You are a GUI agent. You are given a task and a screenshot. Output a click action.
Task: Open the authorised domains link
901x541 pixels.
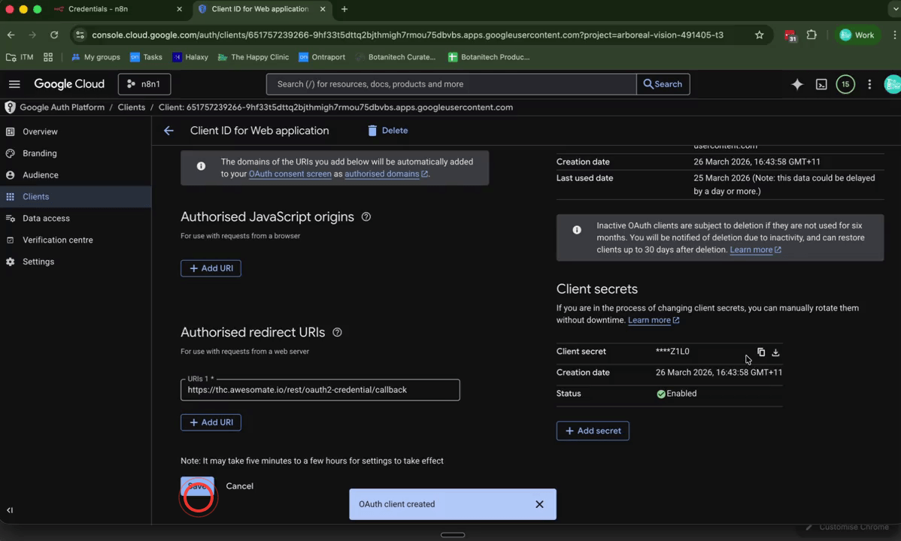(386, 174)
